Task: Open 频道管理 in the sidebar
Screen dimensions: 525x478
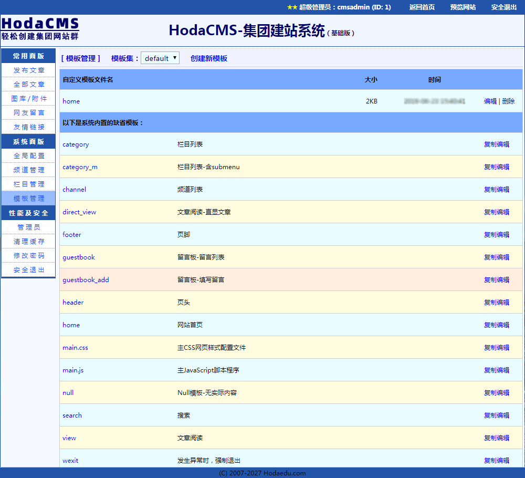Action: point(28,170)
